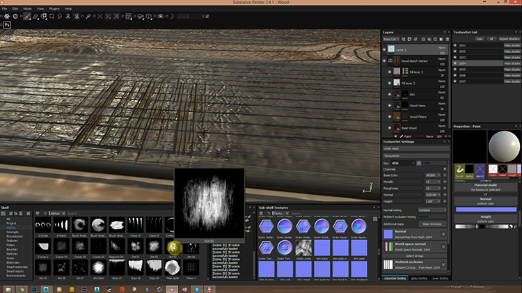Toggle the rough channel in Properties
The width and height of the screenshot is (522, 293).
pos(512,169)
